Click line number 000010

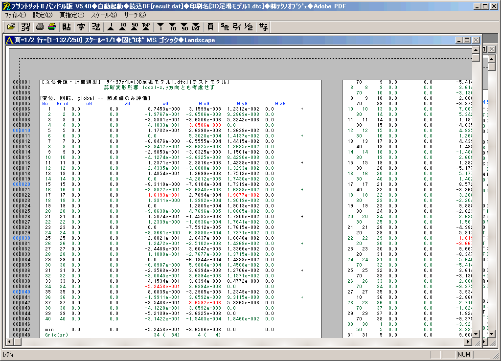pos(22,130)
